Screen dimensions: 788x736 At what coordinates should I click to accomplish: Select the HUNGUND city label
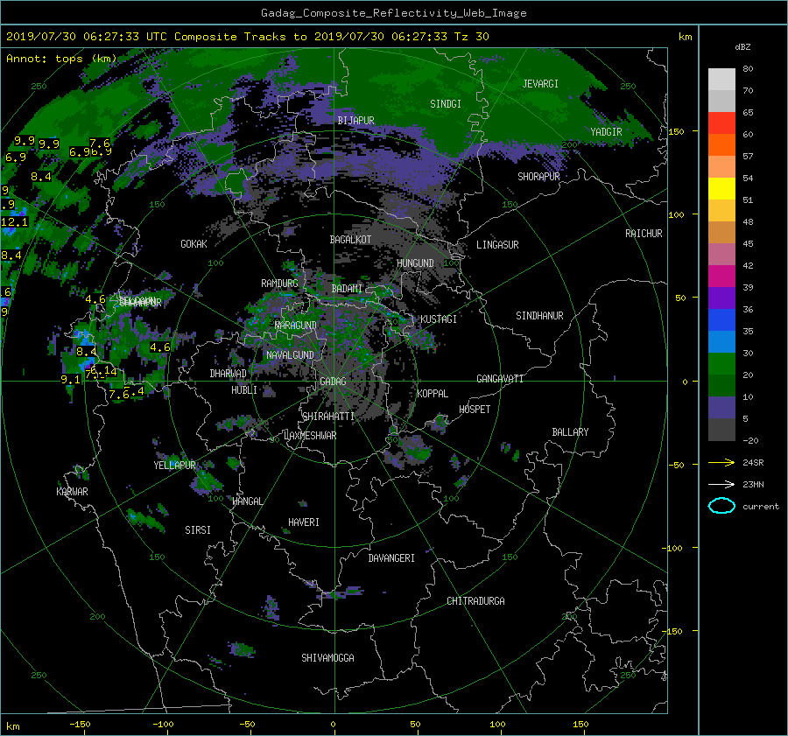point(415,263)
